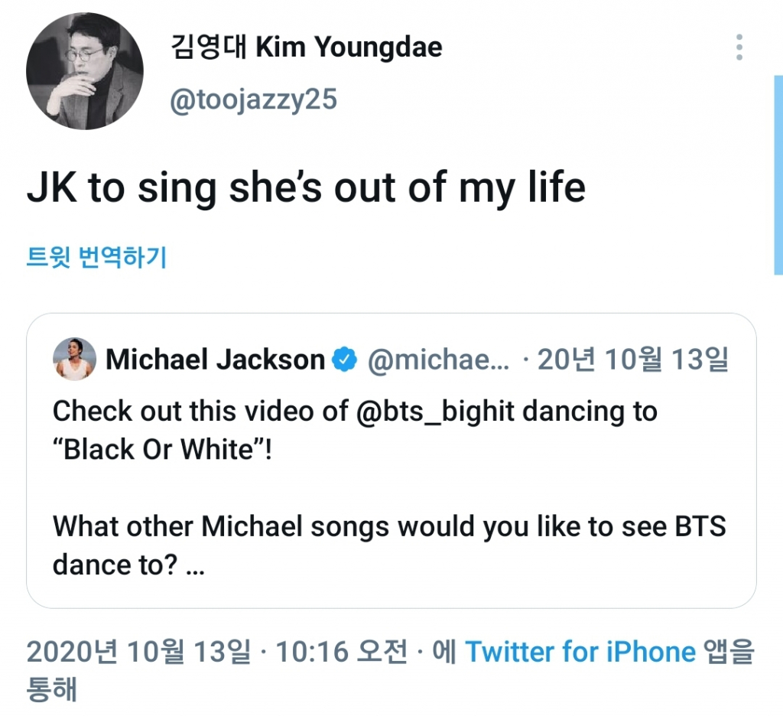Click the 트윗 번역하기 translate link
Viewport: 783px width, 716px height.
[97, 257]
